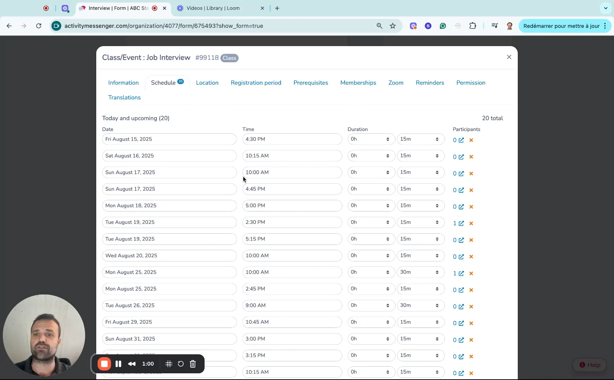Click the Grammarly extension icon

coord(443,26)
